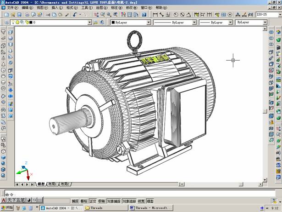Click the 开始 Start button
Screen dimensions: 282x212
pyautogui.click(x=7, y=208)
